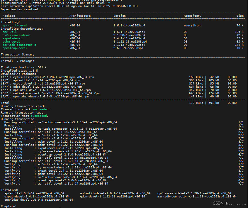
Task: Select green apr-util-devel name in package table
Action: click(15, 26)
